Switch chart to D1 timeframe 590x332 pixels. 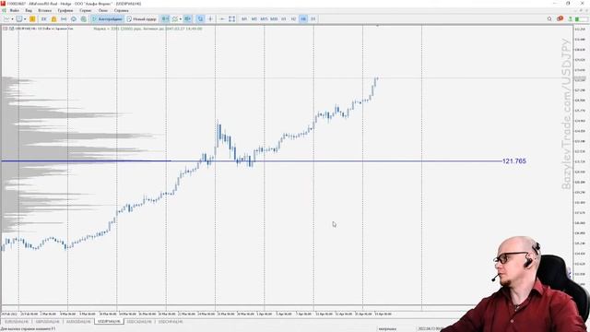[313, 18]
